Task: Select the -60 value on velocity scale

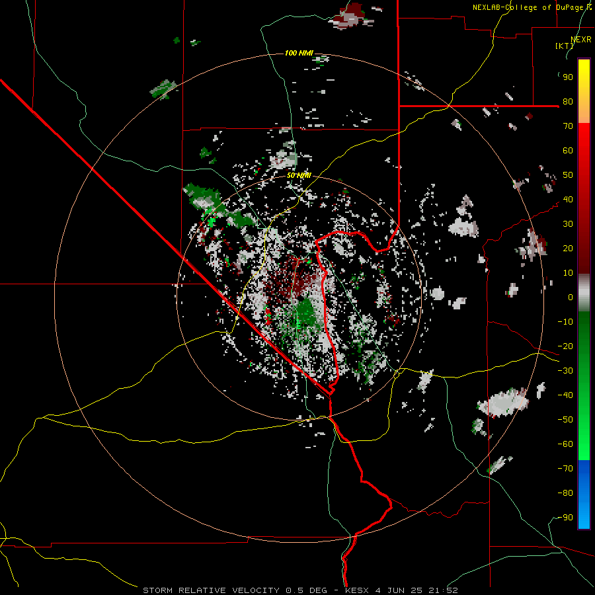Action: (x=565, y=444)
